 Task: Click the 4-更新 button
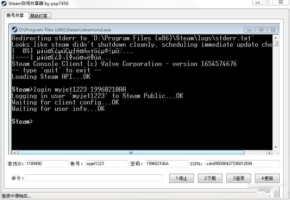pos(267,178)
